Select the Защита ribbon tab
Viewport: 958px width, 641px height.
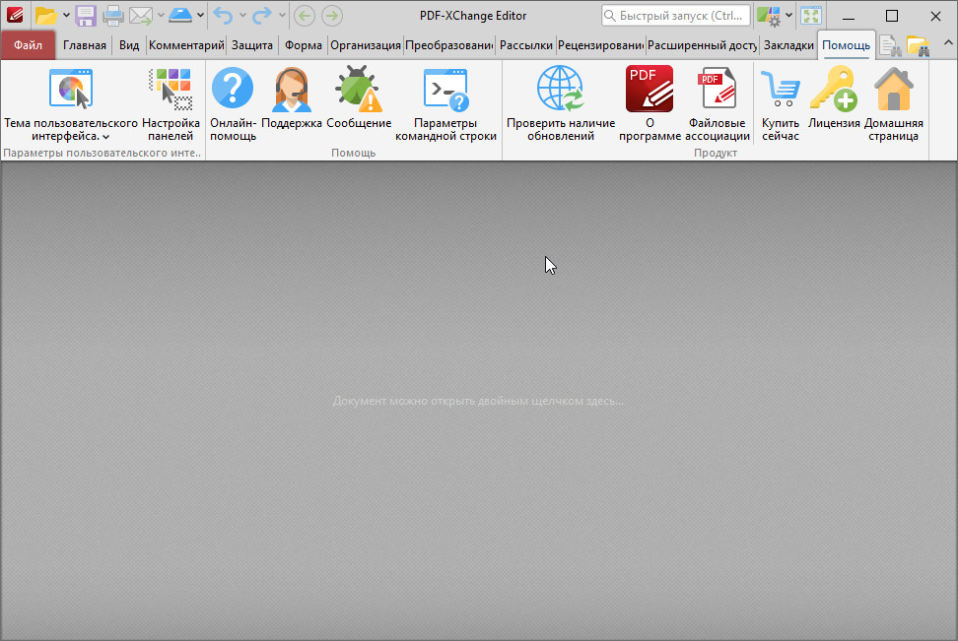tap(252, 45)
